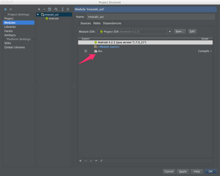Move dependency down with arrow icon
The width and height of the screenshot is (220, 176).
tap(96, 161)
